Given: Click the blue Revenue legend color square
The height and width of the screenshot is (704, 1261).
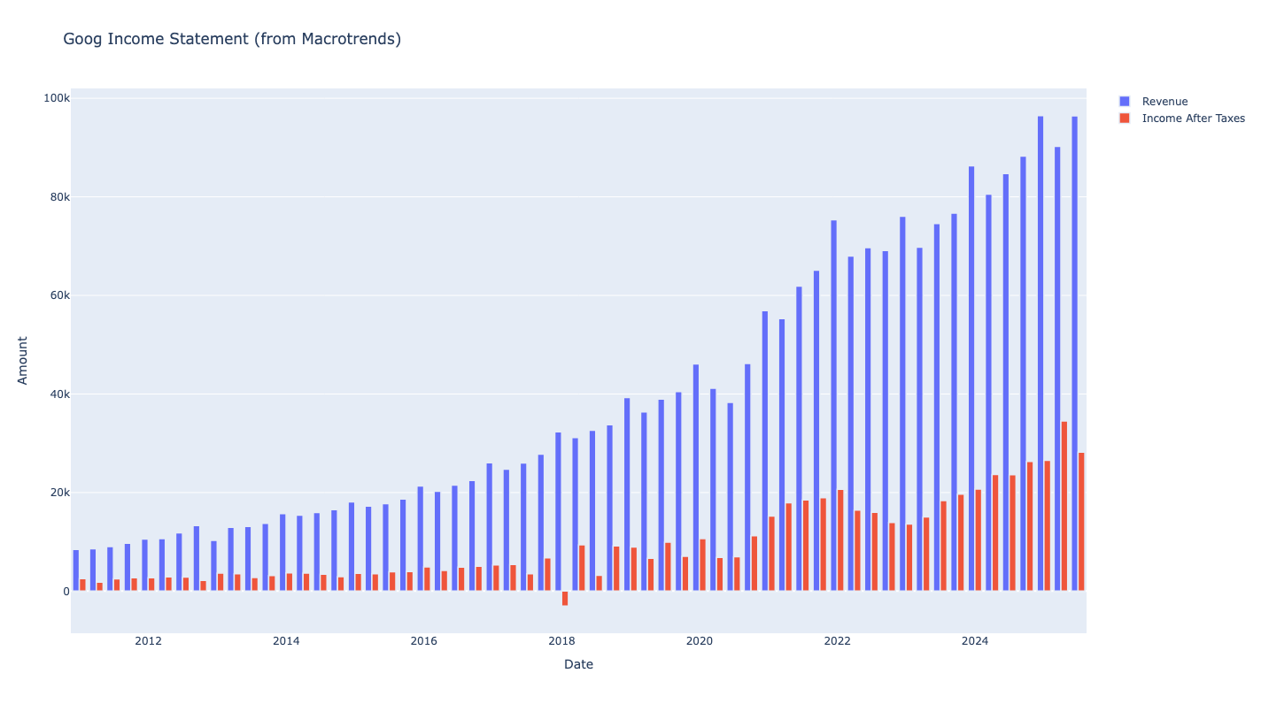Looking at the screenshot, I should click(1125, 102).
